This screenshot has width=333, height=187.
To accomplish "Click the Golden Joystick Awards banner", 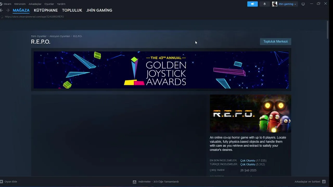I will 161,70.
